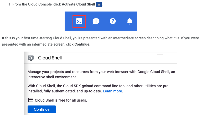
Task: Click the small inline Cloud Shell icon
Action: pyautogui.click(x=99, y=5)
